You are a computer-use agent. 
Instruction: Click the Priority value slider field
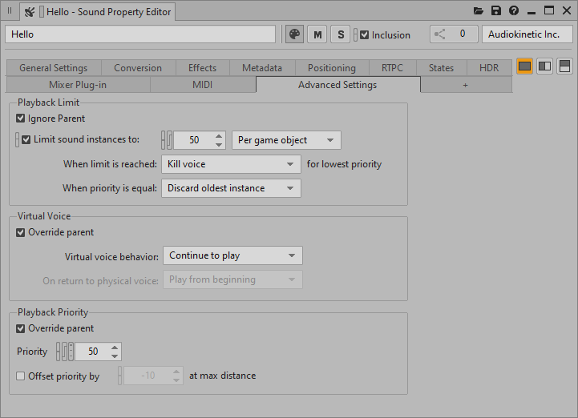point(92,352)
